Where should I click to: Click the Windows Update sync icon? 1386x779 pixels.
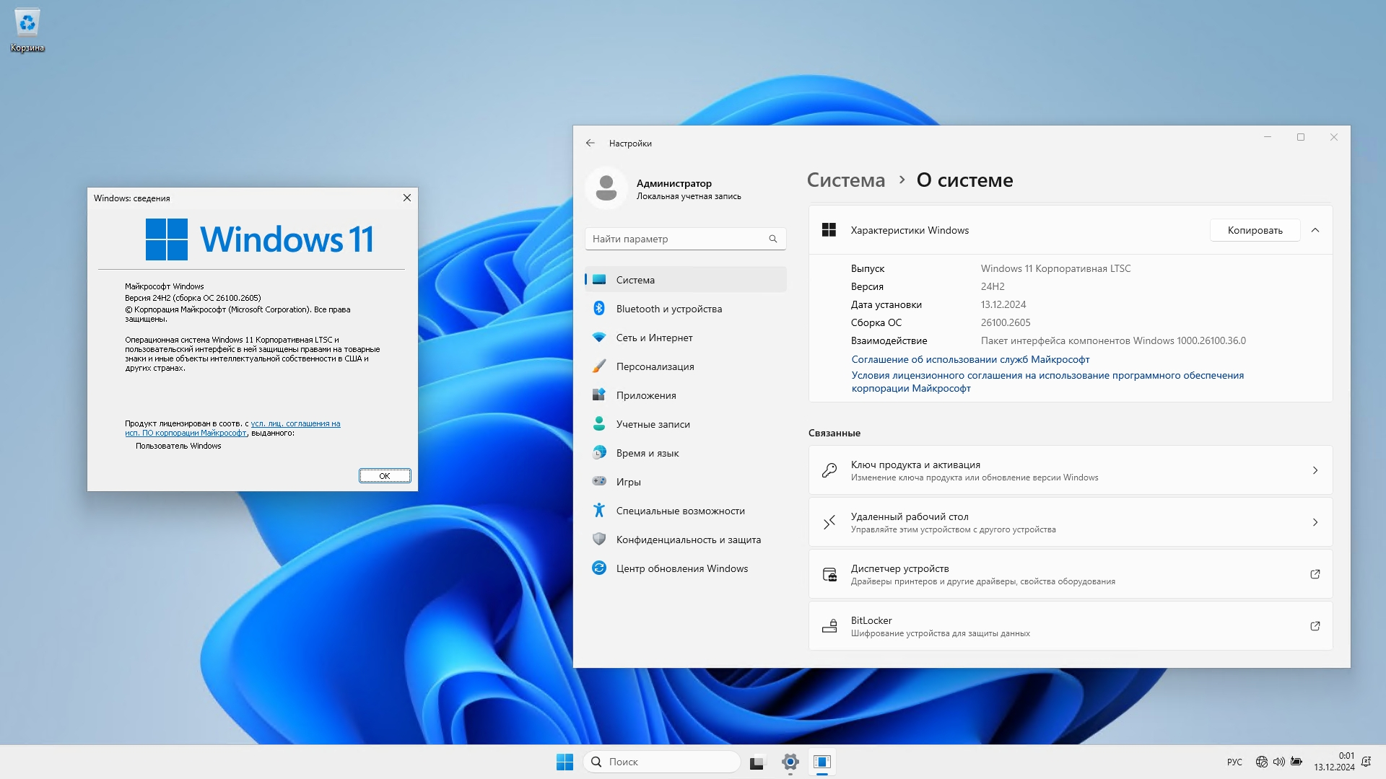599,568
